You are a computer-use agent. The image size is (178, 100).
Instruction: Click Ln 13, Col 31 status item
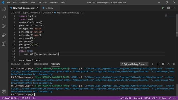point(125,98)
